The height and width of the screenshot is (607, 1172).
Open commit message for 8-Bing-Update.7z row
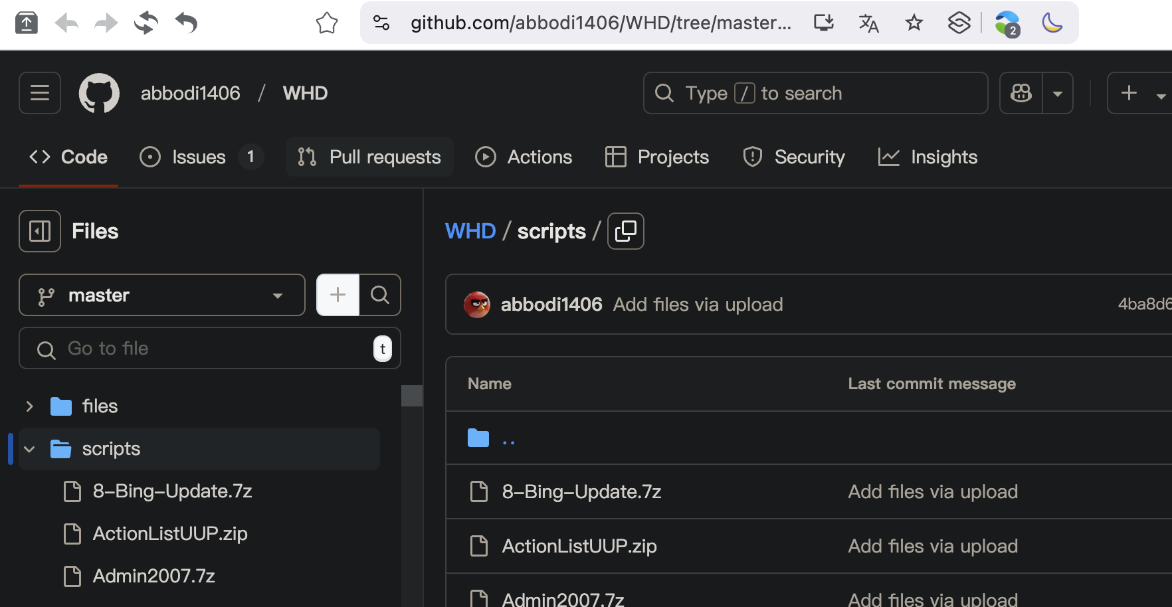coord(933,492)
